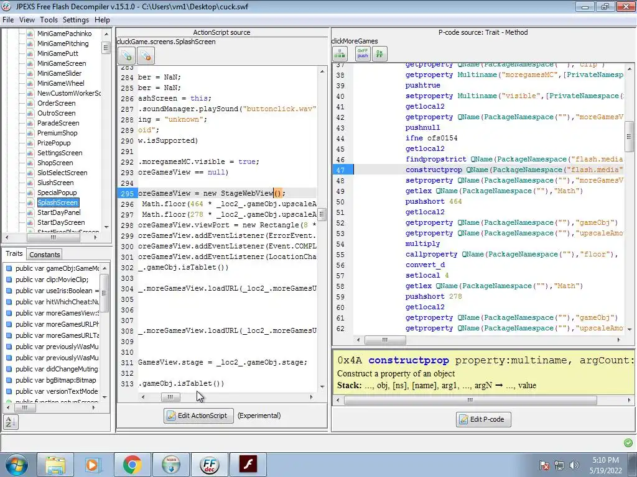Screen dimensions: 637x477
Task: Click the traits list vertical scrollbar thumb
Action: click(x=105, y=293)
